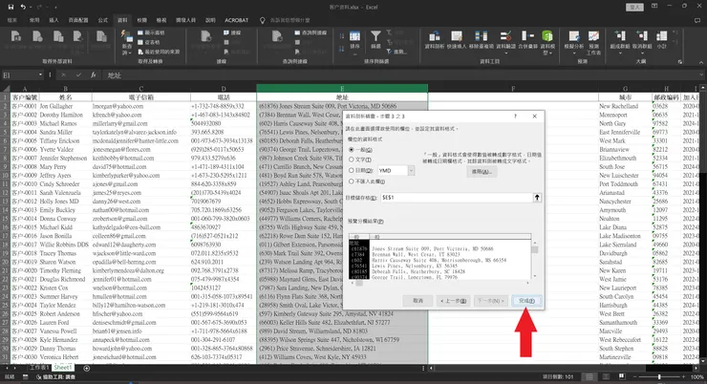Collapse dialog with range selector arrow icon
Screen dimensions: 707x384
point(537,196)
